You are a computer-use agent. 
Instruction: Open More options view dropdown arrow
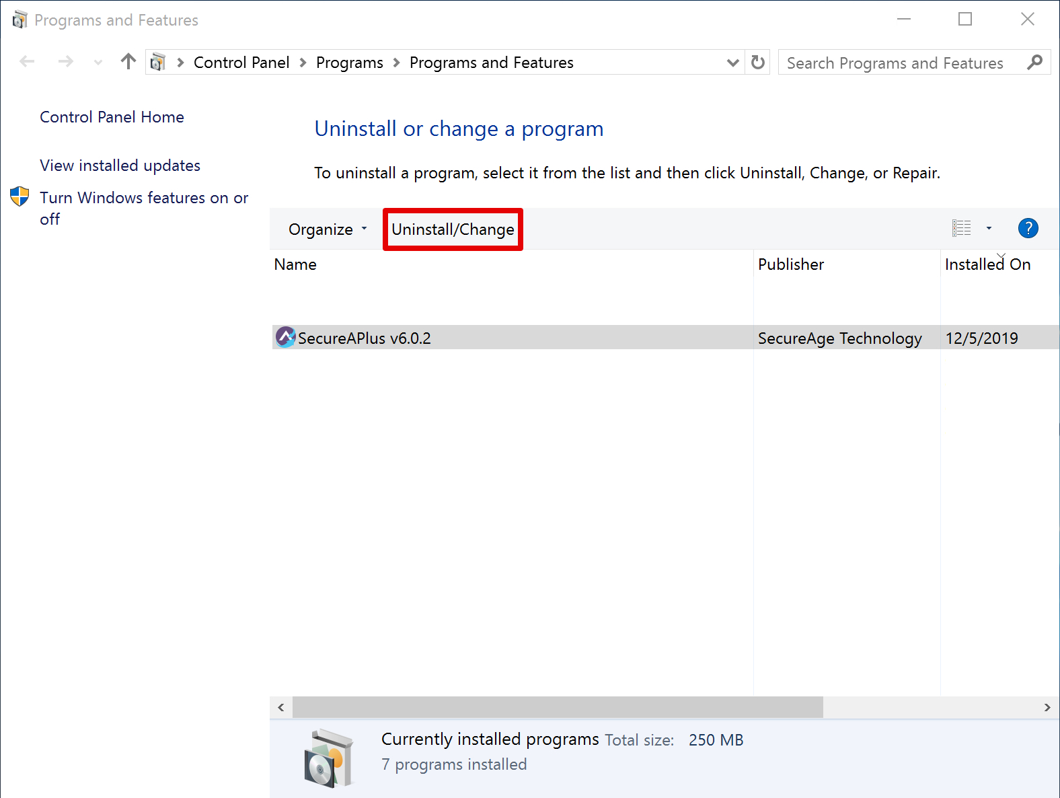click(x=989, y=228)
